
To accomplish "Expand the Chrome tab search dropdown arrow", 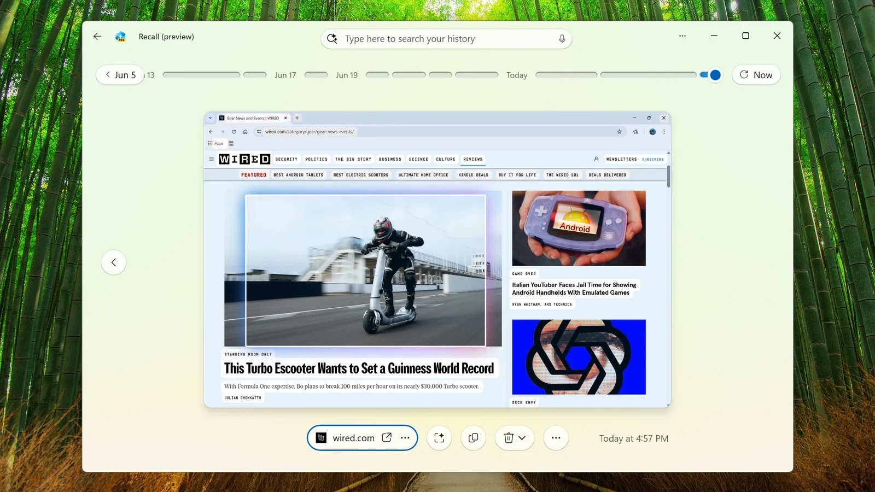I will 210,118.
